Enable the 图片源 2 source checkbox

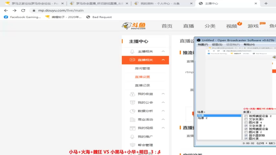pos(246,132)
